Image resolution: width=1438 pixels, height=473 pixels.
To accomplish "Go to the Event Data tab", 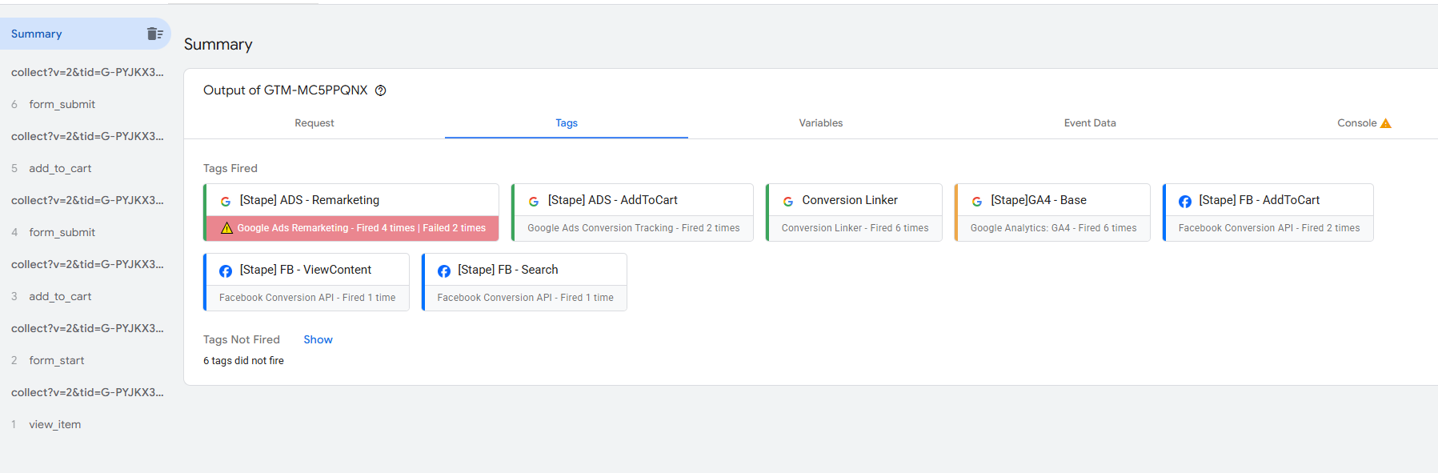I will click(1089, 123).
